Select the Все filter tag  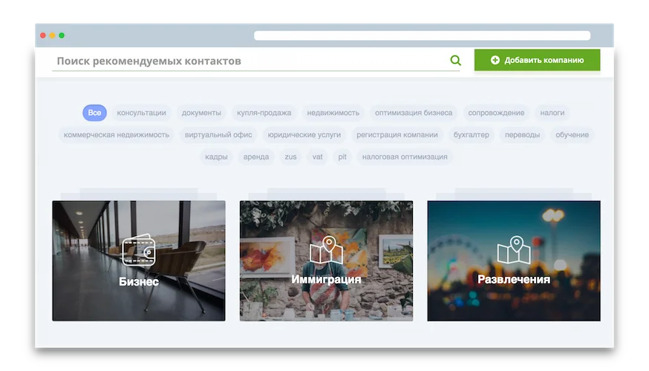(x=94, y=113)
